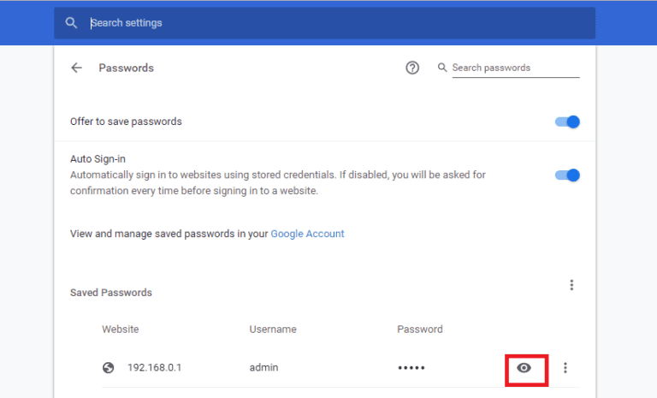Viewport: 657px width, 398px height.
Task: Open more actions for the admin entry
Action: click(565, 368)
